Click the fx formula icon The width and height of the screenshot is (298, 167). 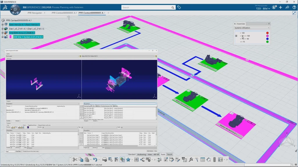click(191, 159)
